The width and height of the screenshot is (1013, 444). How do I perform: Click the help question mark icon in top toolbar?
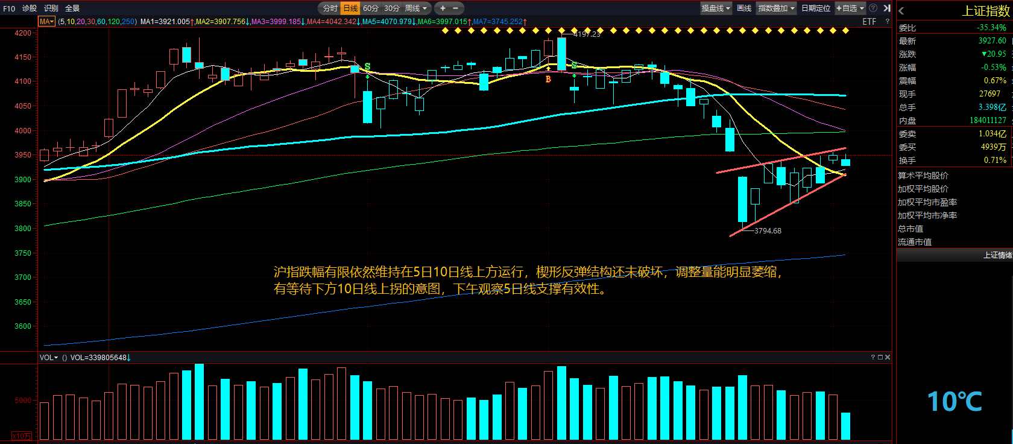[873, 8]
